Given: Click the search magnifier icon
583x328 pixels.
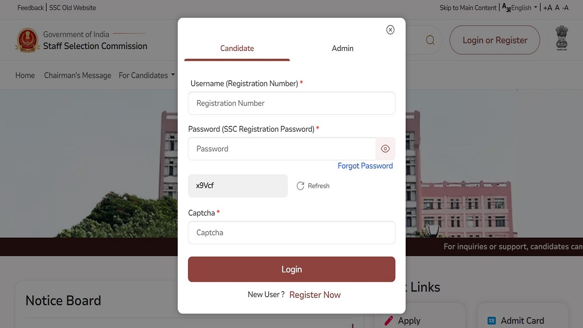Looking at the screenshot, I should (x=430, y=40).
